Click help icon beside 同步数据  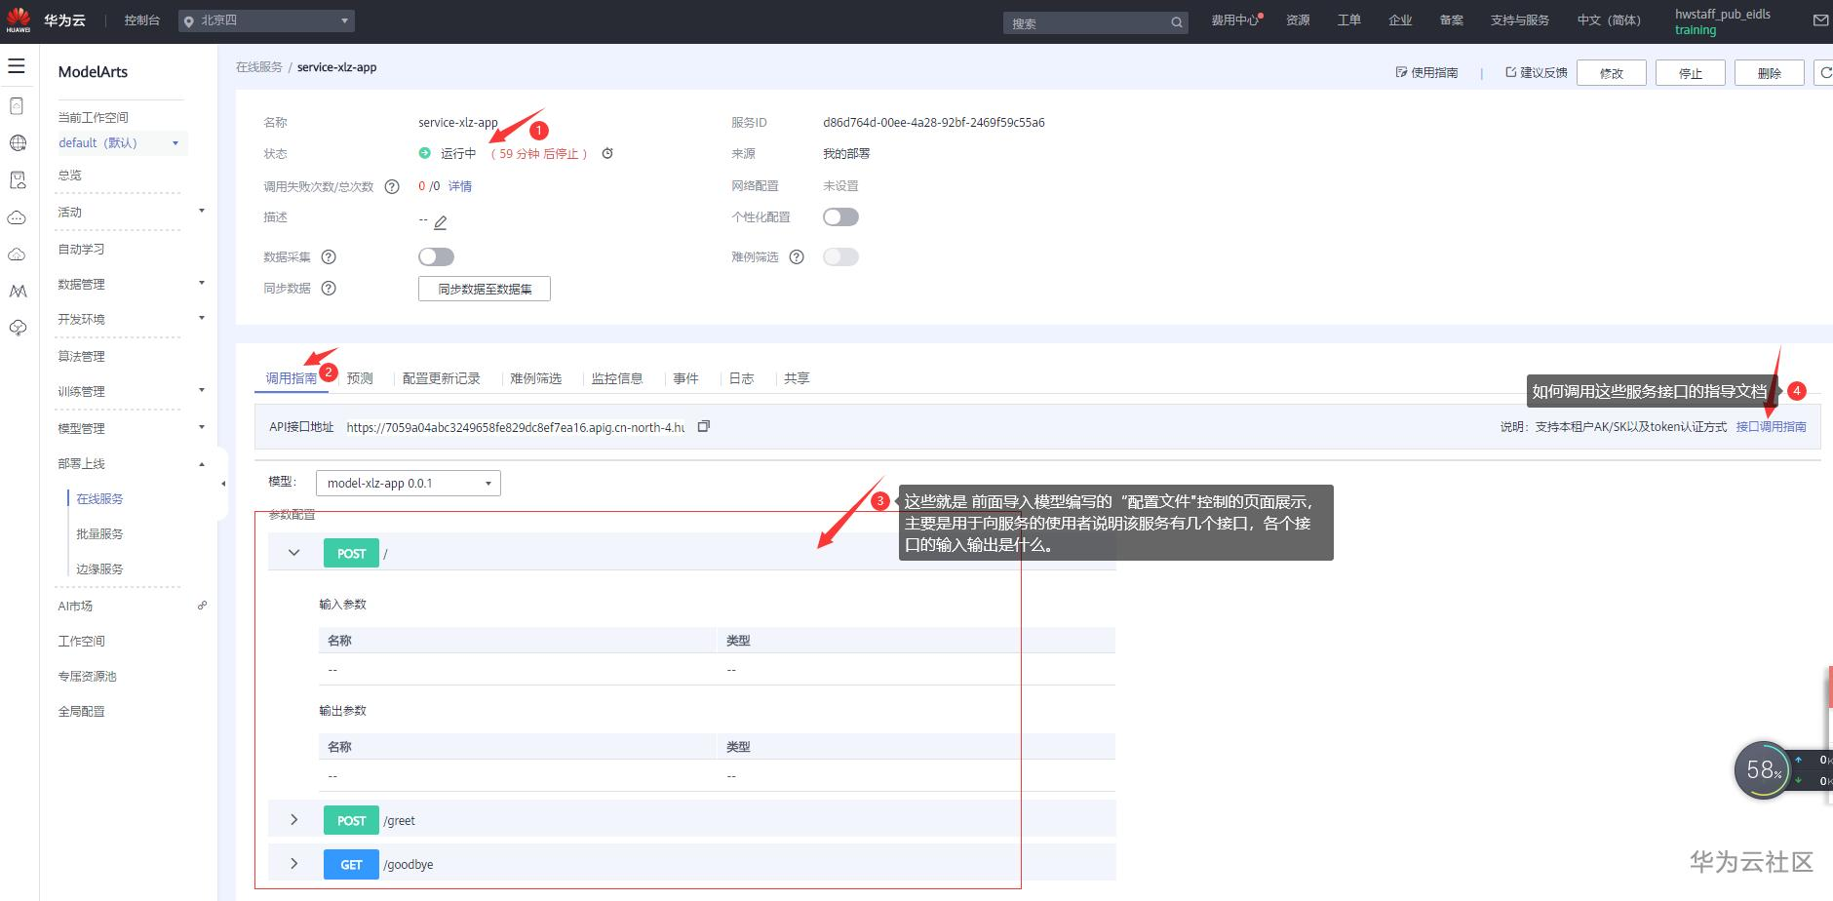coord(329,289)
